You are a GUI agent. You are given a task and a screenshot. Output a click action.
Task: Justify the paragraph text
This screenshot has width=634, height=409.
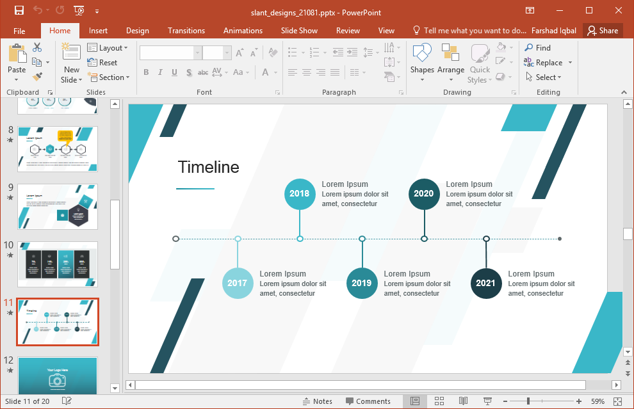click(335, 72)
